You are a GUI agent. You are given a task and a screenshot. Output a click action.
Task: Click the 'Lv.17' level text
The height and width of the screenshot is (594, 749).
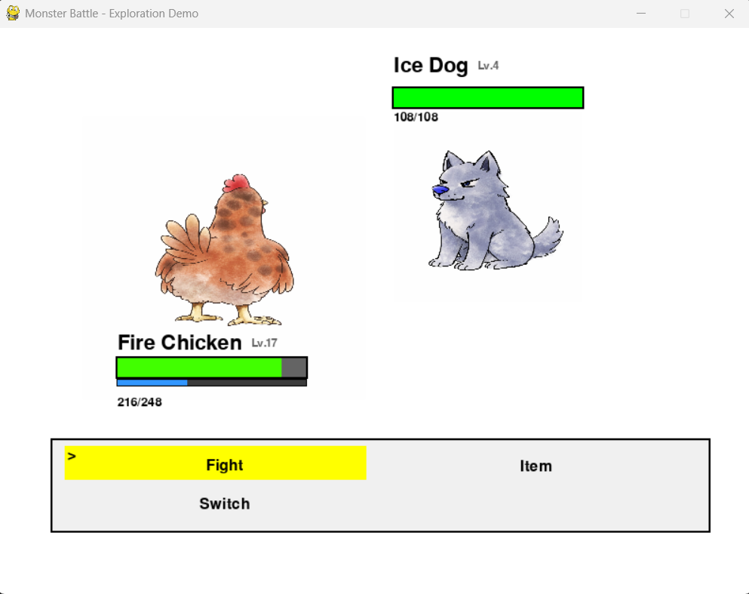coord(264,343)
